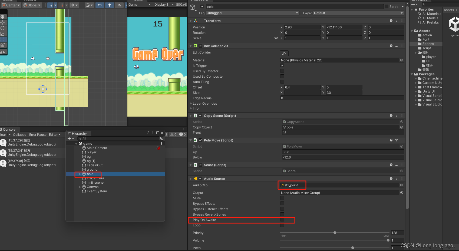459x251 pixels.
Task: Select the Scale tool
Action: [3, 34]
